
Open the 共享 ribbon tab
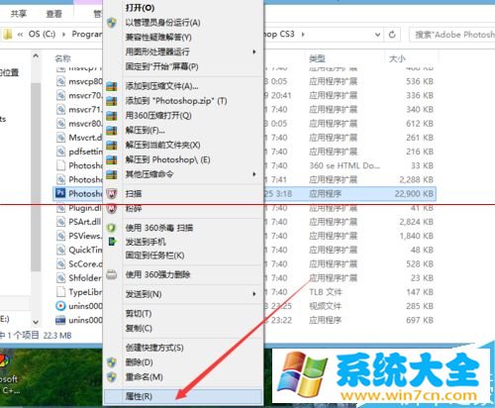(x=18, y=14)
